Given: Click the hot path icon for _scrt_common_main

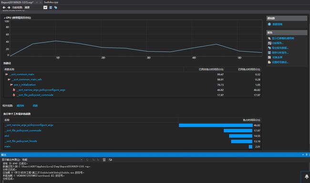Looking at the screenshot, I should coord(7,75).
